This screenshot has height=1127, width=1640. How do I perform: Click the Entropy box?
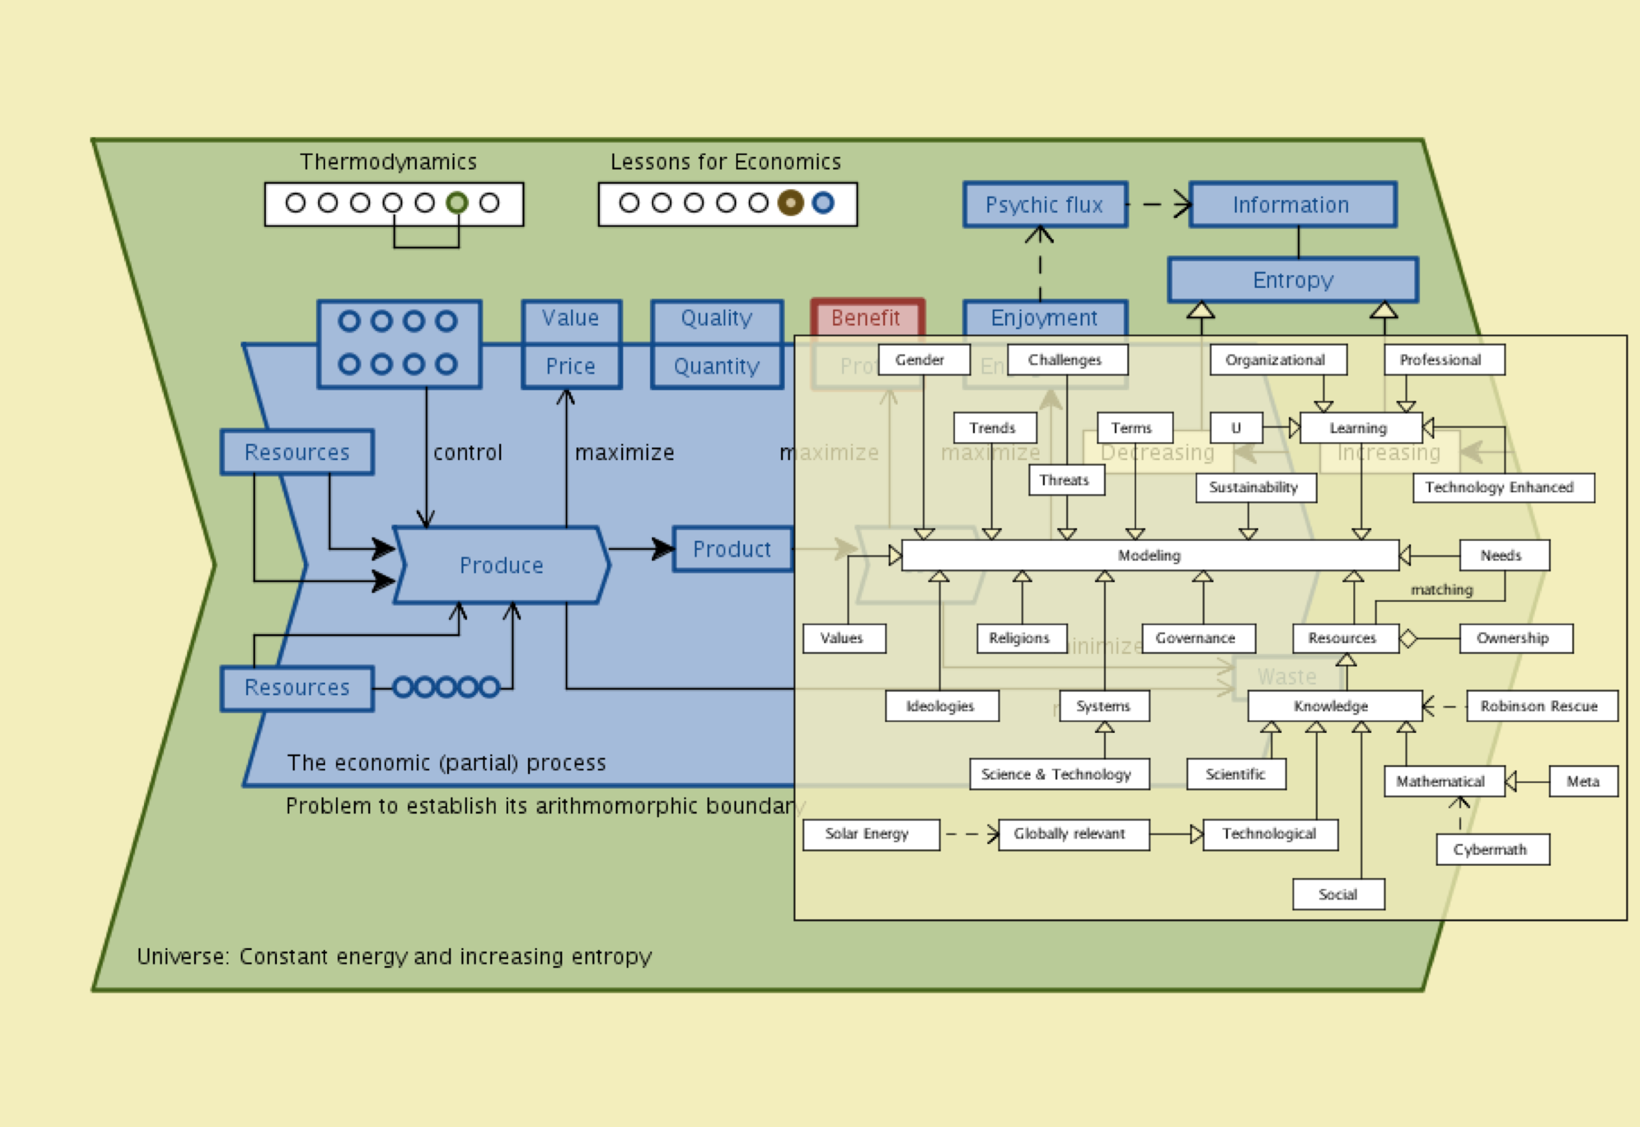pos(1292,280)
